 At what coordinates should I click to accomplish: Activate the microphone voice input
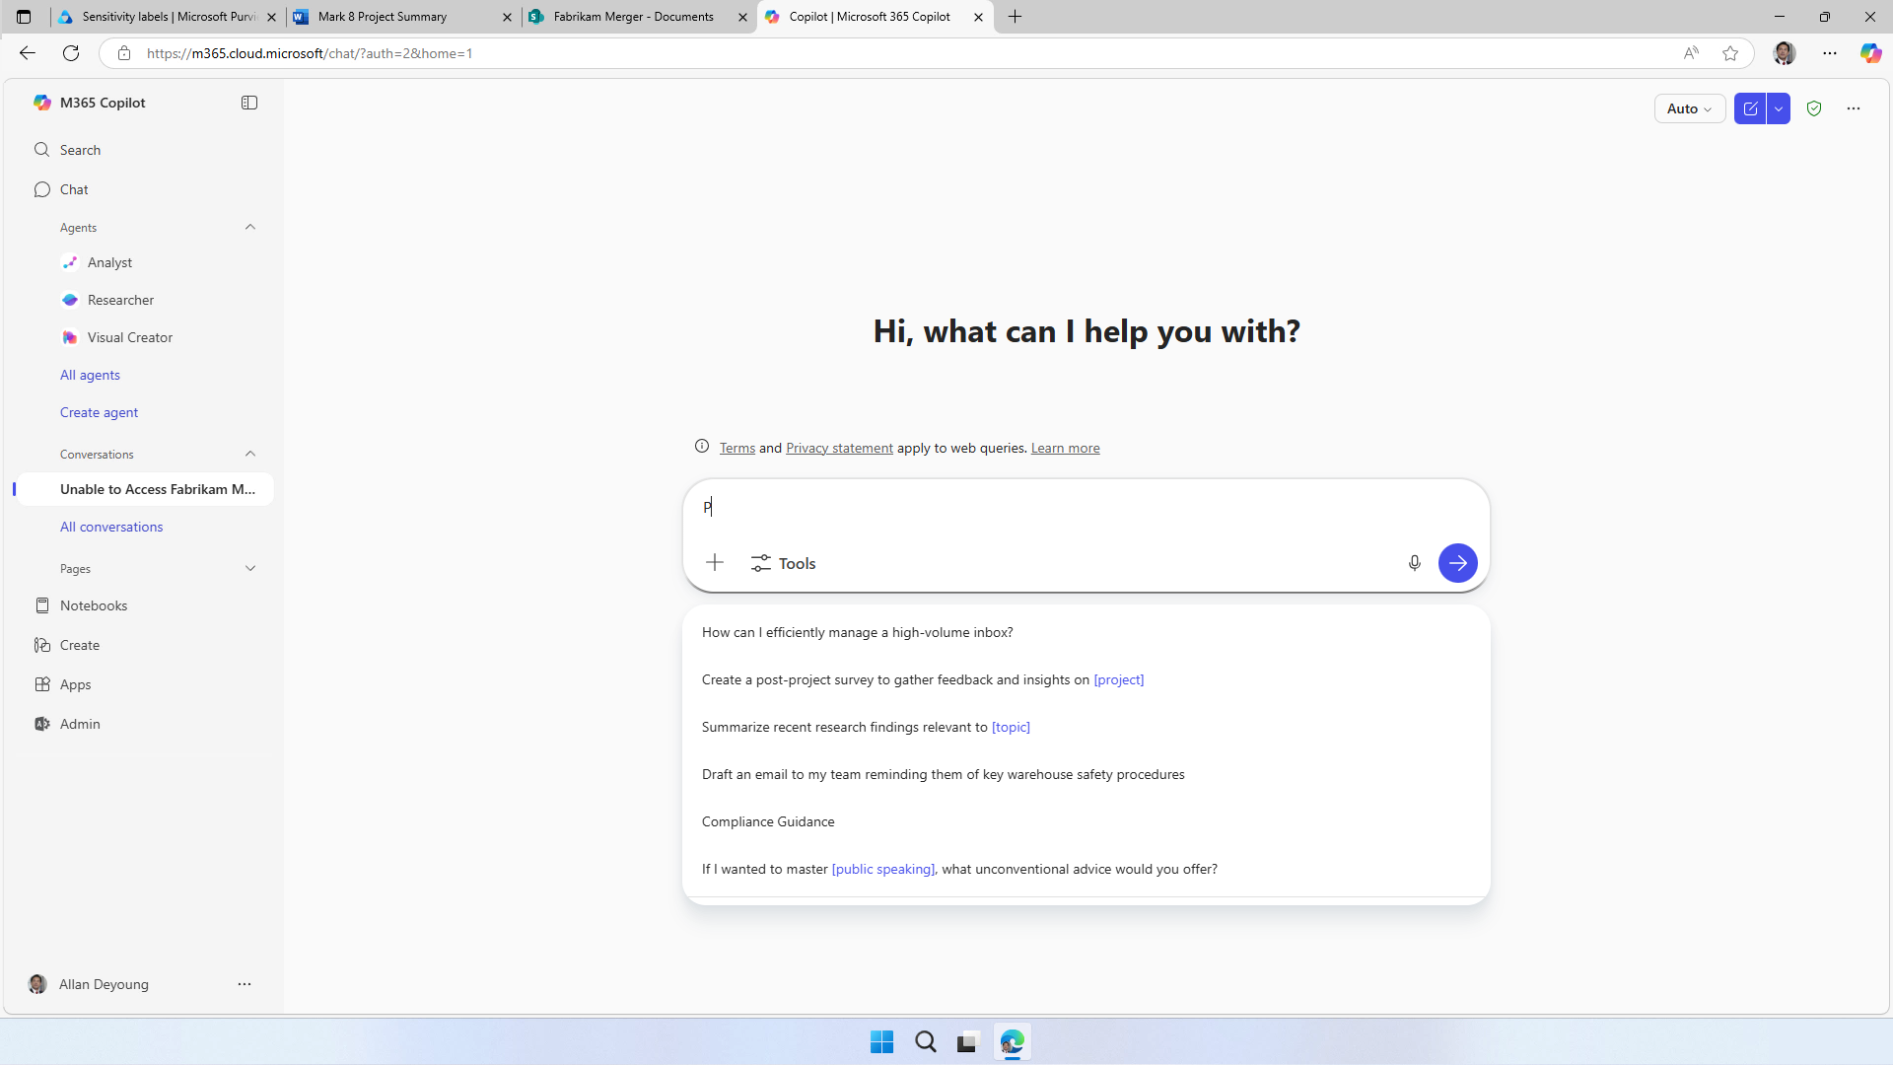tap(1414, 563)
